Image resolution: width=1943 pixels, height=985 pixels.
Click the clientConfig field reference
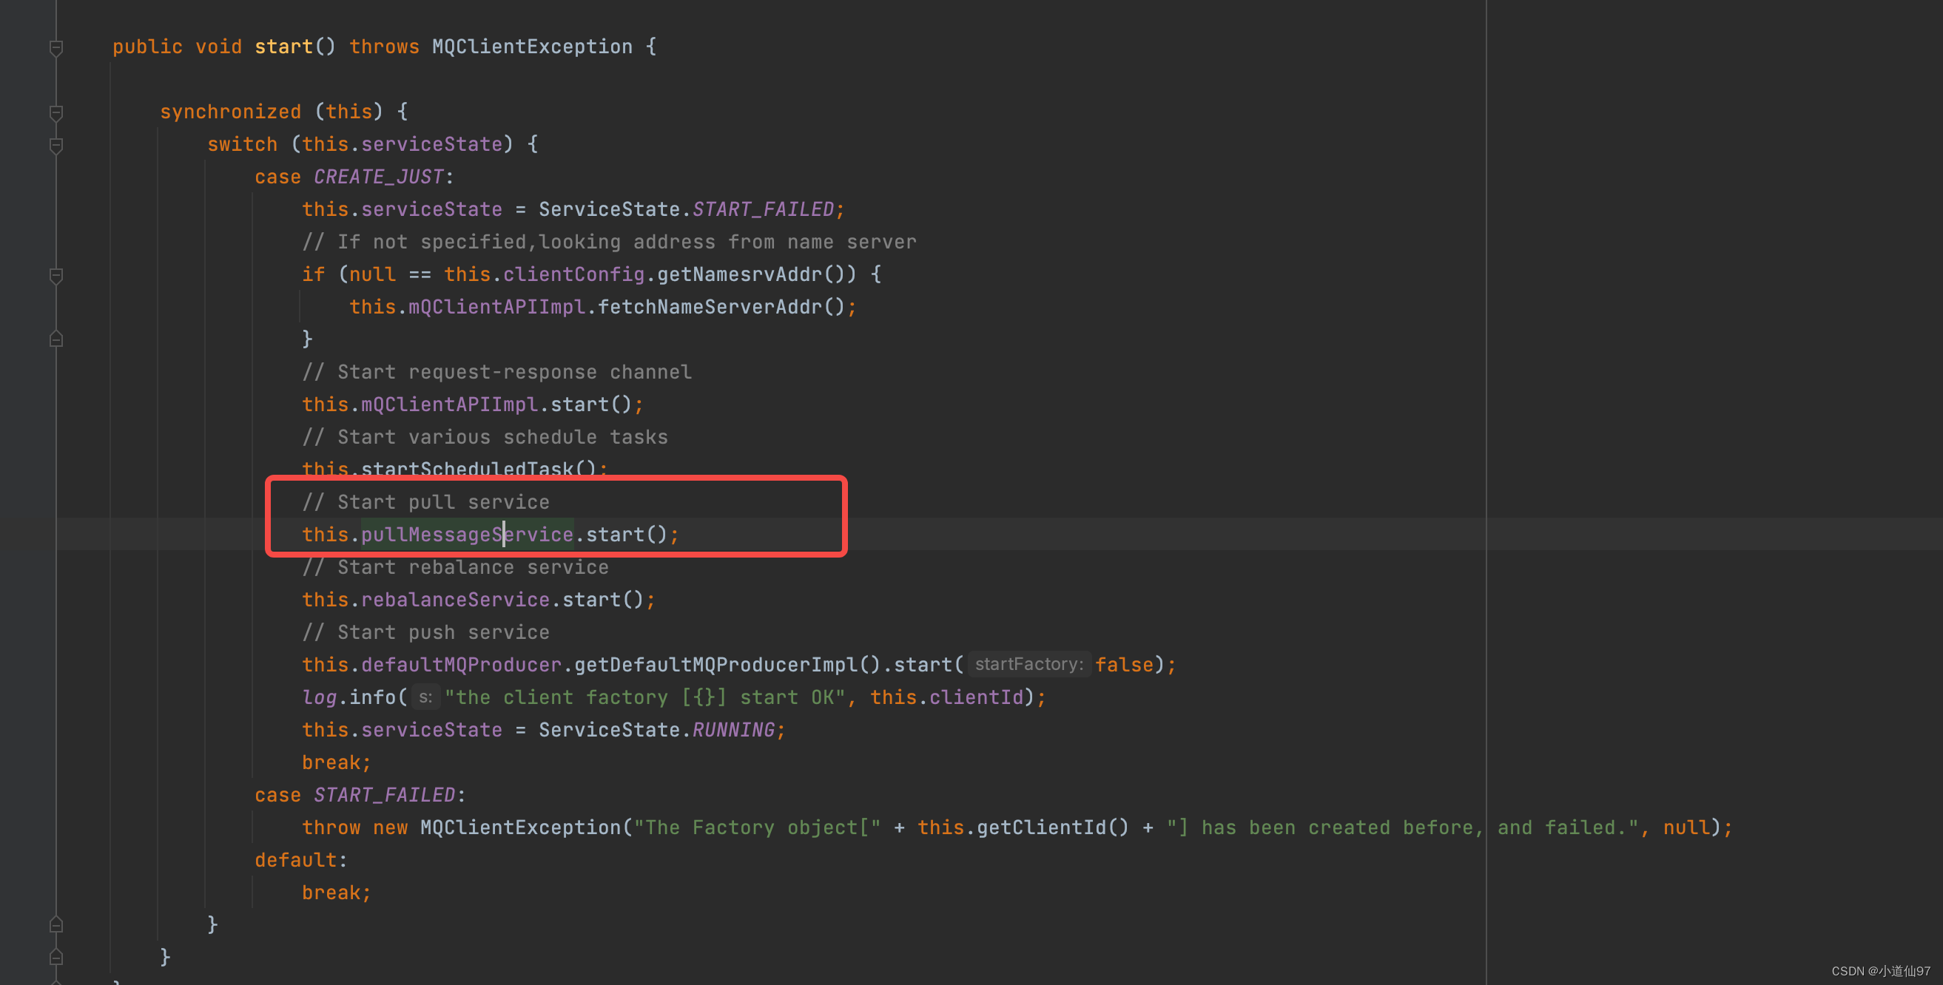[x=573, y=274]
